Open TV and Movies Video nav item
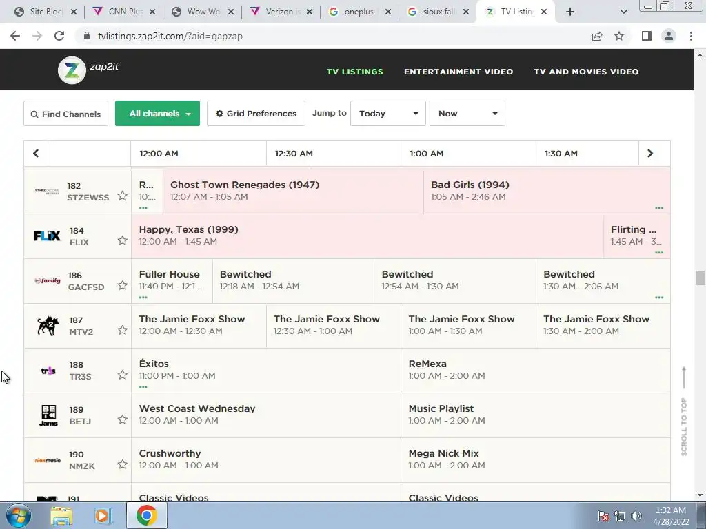Image resolution: width=706 pixels, height=529 pixels. [586, 72]
